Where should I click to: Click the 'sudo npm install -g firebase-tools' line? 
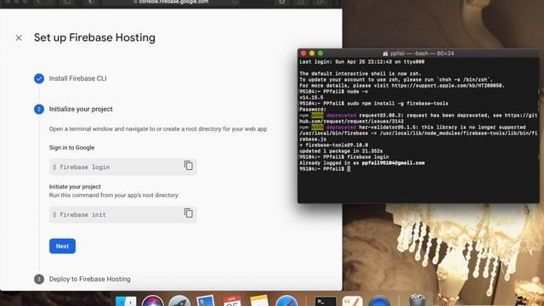click(374, 104)
